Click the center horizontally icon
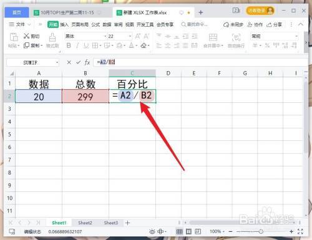Screen dimensions: 312x240 click(x=168, y=46)
